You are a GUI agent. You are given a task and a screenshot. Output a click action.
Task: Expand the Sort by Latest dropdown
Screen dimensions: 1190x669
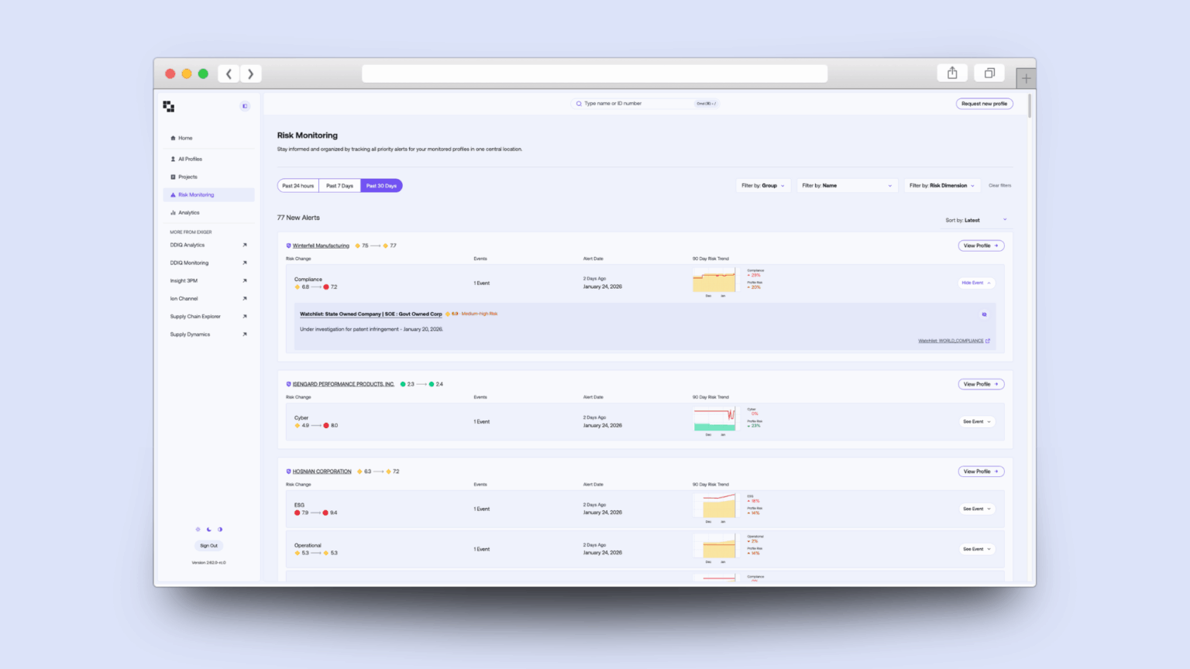point(975,220)
